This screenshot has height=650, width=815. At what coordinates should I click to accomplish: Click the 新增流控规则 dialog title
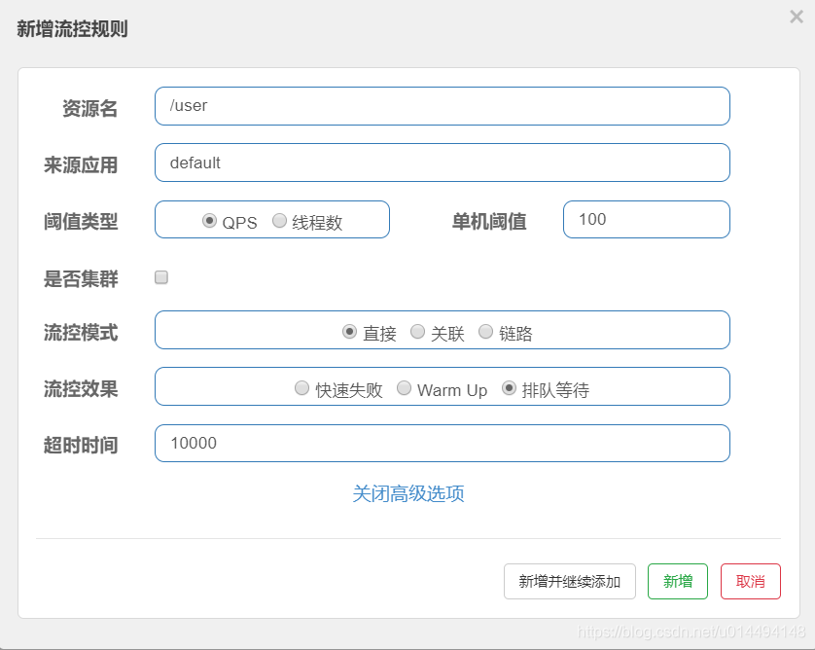(73, 30)
